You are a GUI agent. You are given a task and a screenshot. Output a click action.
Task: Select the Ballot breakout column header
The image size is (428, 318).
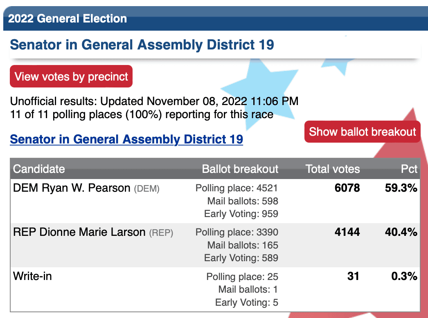pyautogui.click(x=240, y=169)
